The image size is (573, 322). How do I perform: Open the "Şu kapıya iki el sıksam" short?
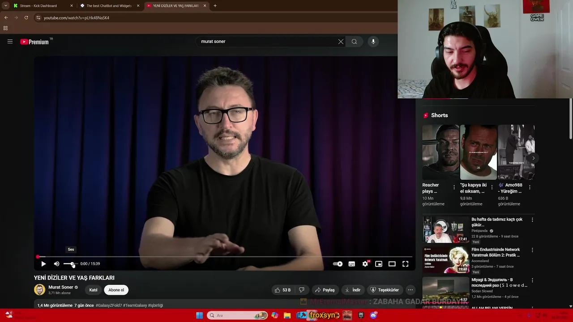coord(479,152)
